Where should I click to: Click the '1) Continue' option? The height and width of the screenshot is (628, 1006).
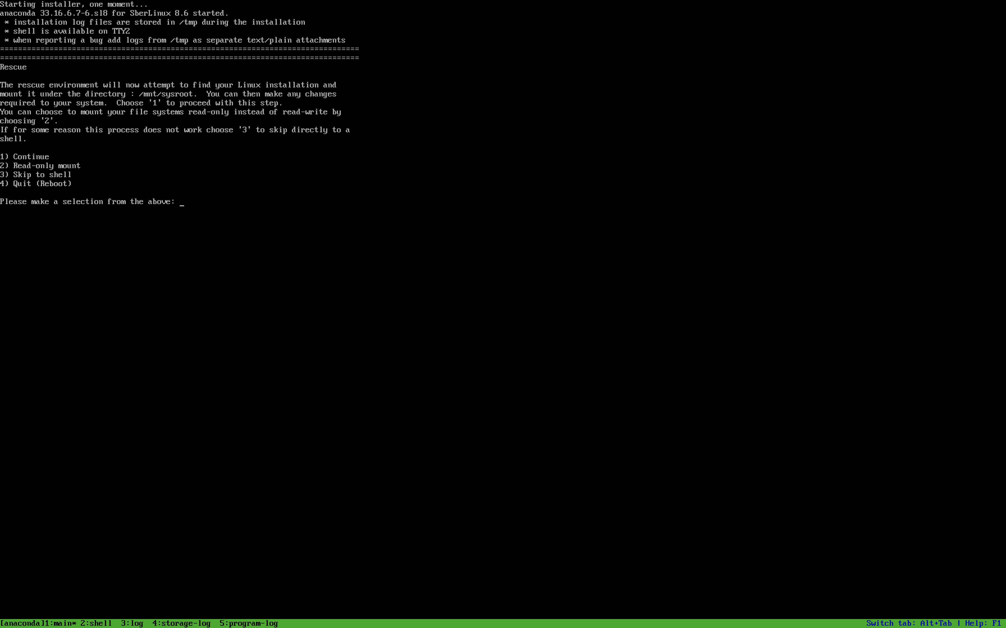pyautogui.click(x=24, y=157)
